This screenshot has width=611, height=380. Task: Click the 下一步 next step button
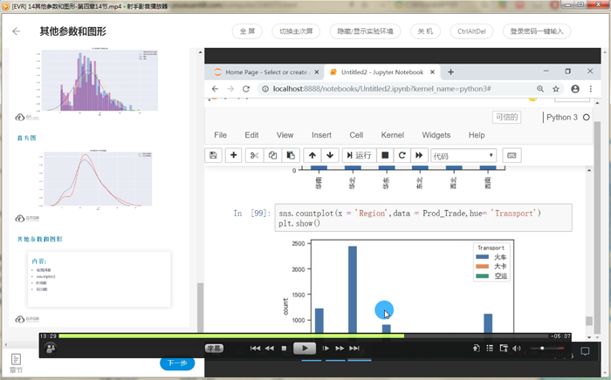[177, 363]
